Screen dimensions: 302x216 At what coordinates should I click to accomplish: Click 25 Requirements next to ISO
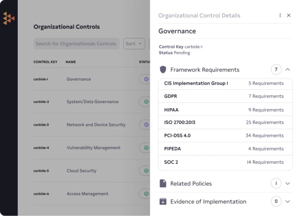click(x=265, y=123)
